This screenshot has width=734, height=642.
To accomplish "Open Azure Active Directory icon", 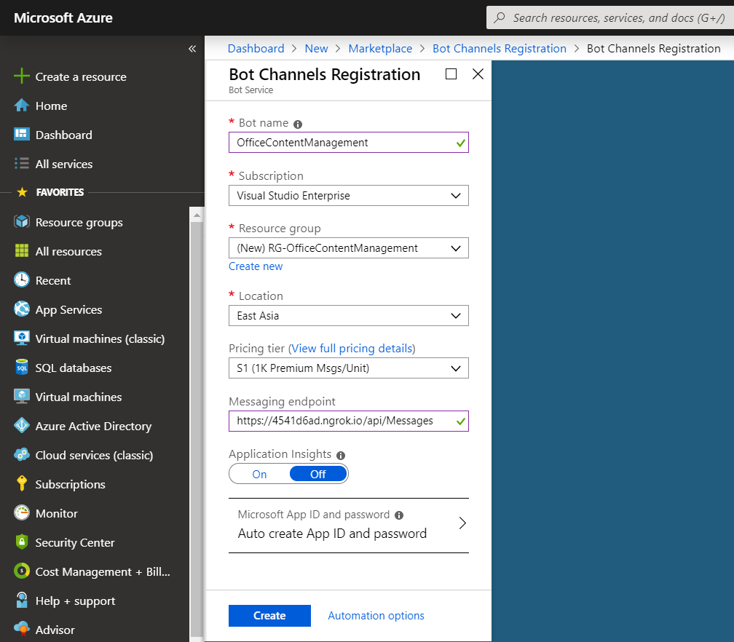I will coord(22,426).
